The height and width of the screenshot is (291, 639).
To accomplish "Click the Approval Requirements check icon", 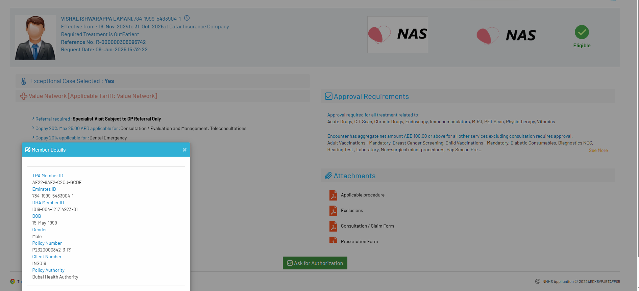I will point(328,96).
